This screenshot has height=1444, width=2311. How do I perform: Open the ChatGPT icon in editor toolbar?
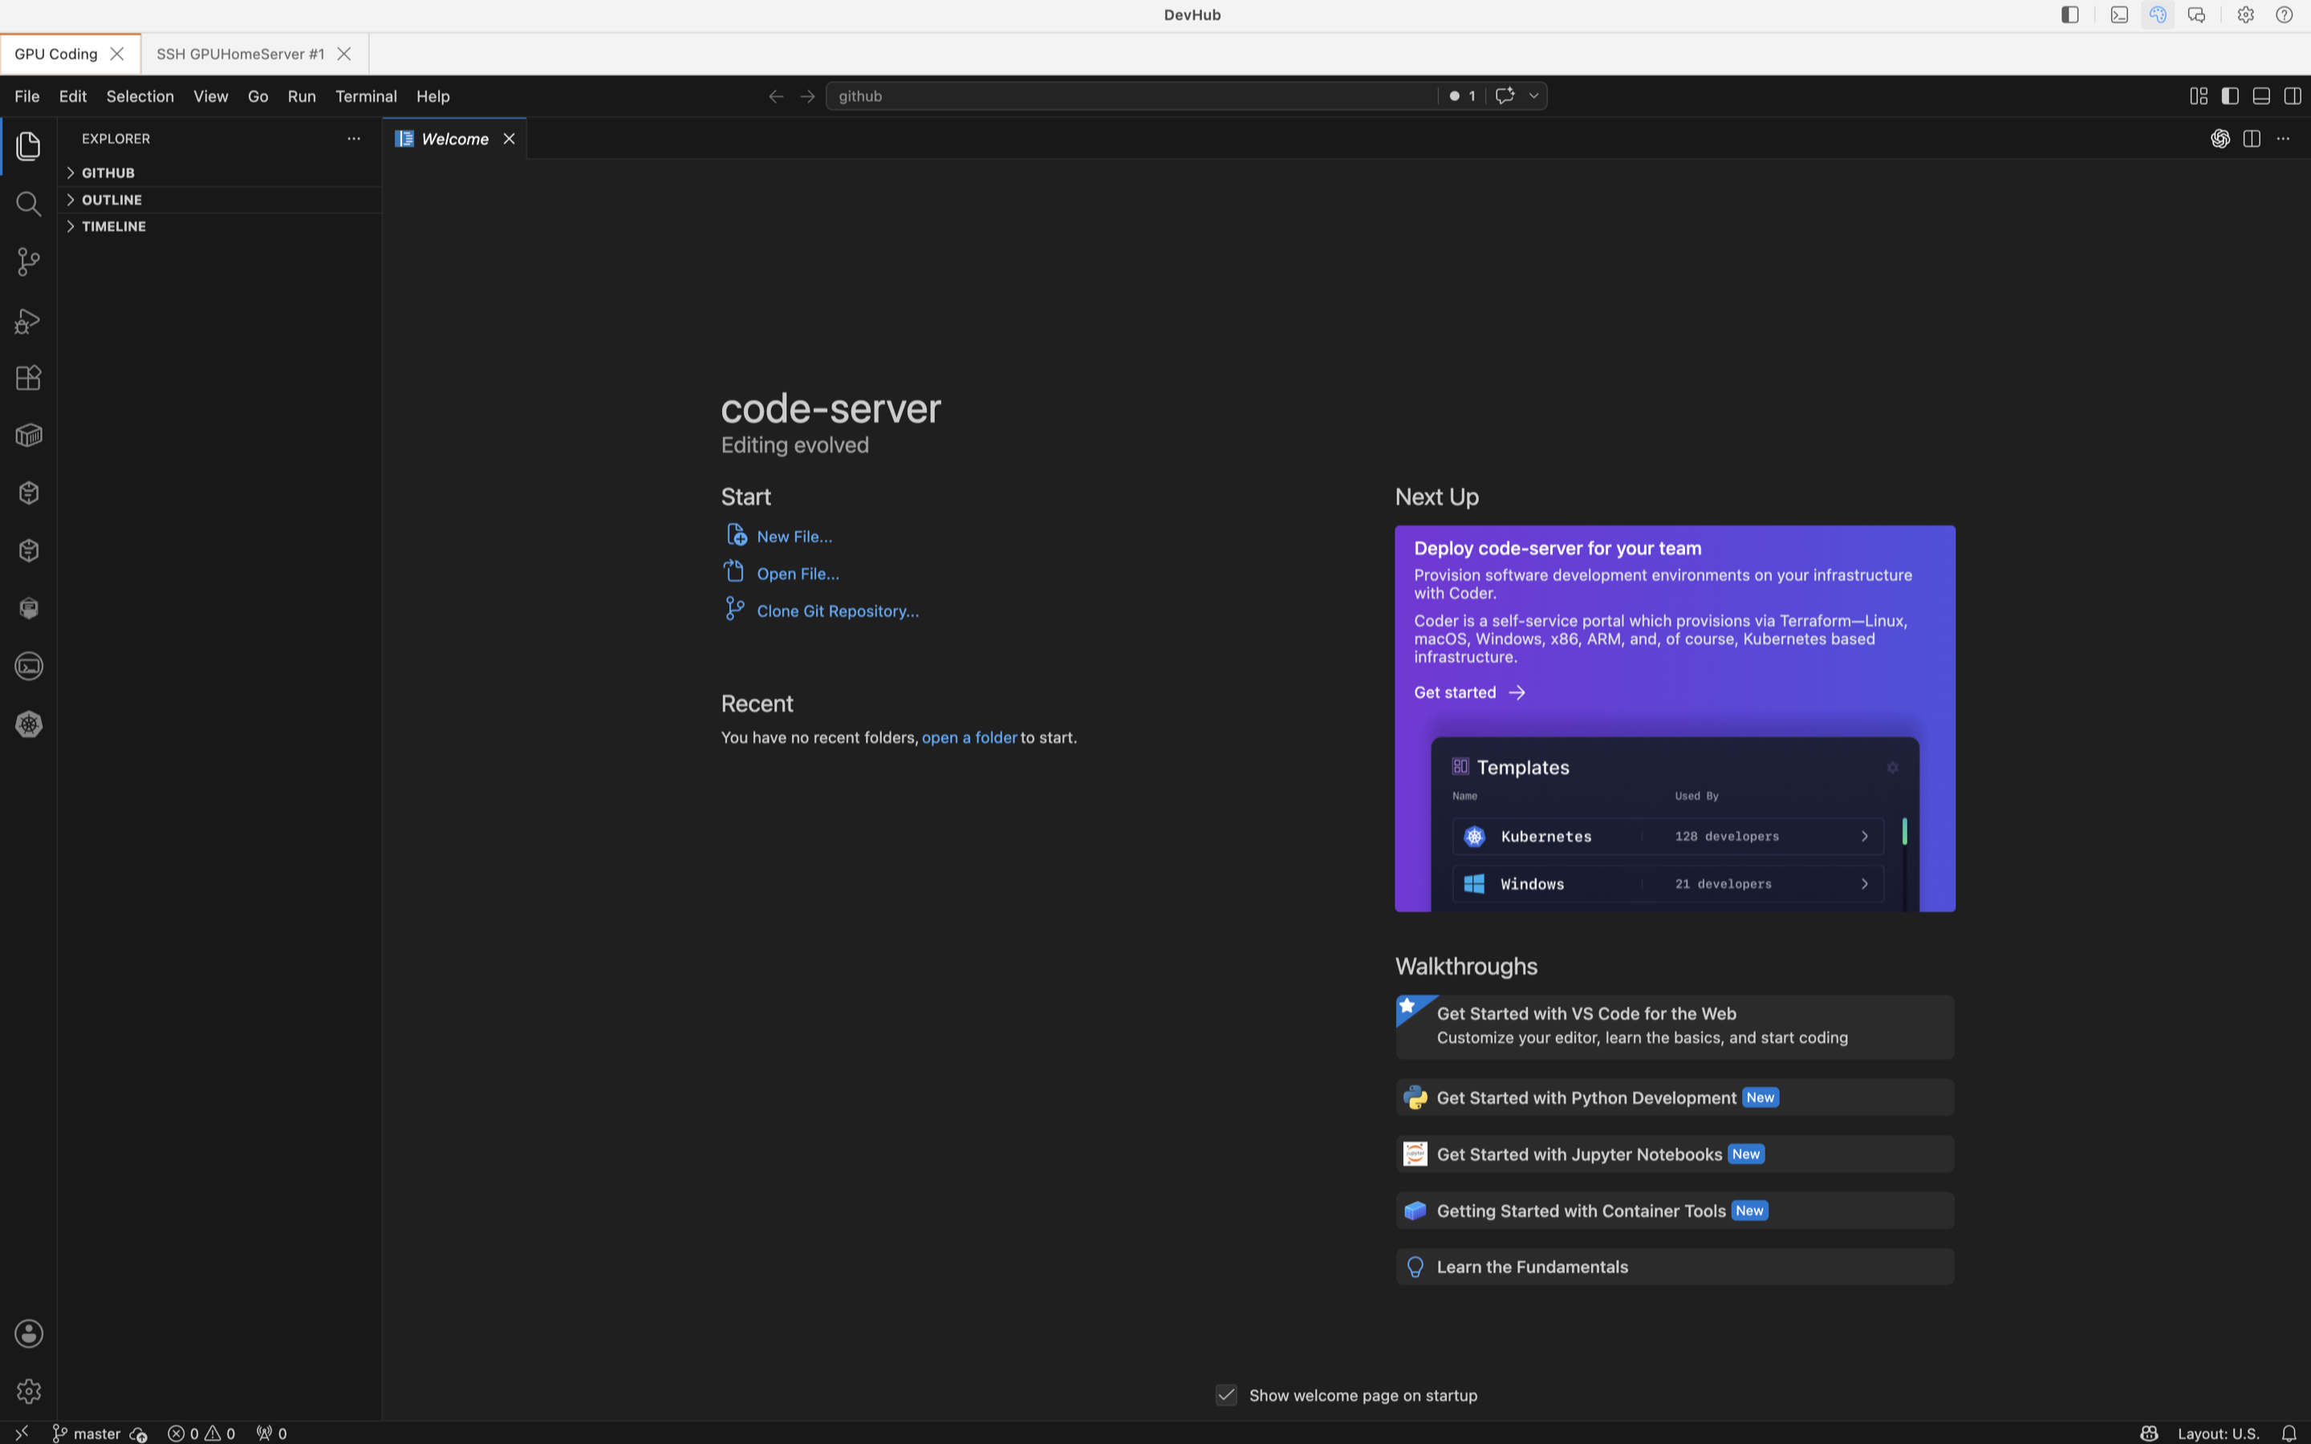2220,140
